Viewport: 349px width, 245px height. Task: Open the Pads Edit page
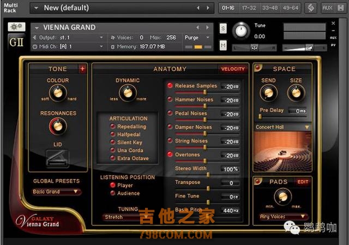[303, 182]
